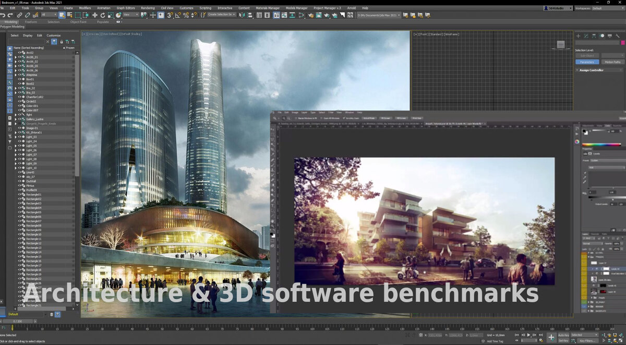Image resolution: width=626 pixels, height=345 pixels.
Task: Toggle the Angle Snap icon
Action: click(178, 15)
